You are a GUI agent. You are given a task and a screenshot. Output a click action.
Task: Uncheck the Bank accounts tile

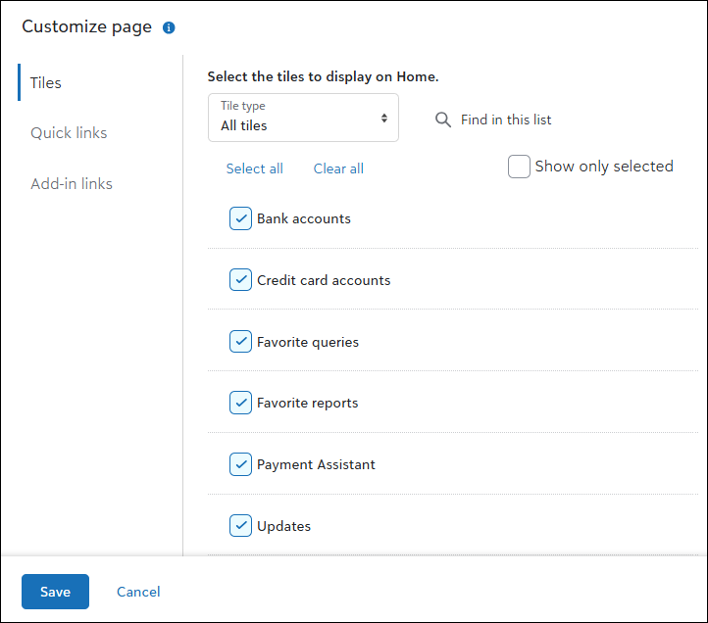pos(240,218)
